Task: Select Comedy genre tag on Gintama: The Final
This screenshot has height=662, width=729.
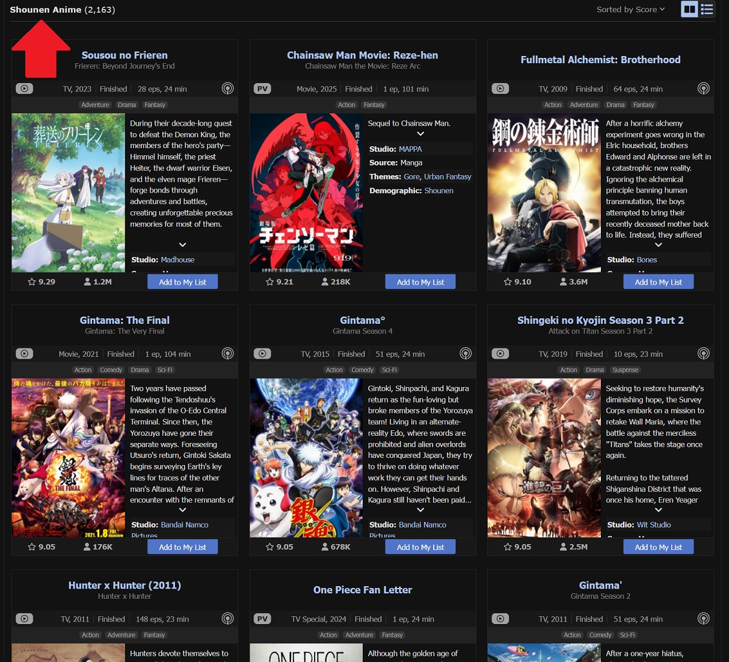Action: [111, 370]
